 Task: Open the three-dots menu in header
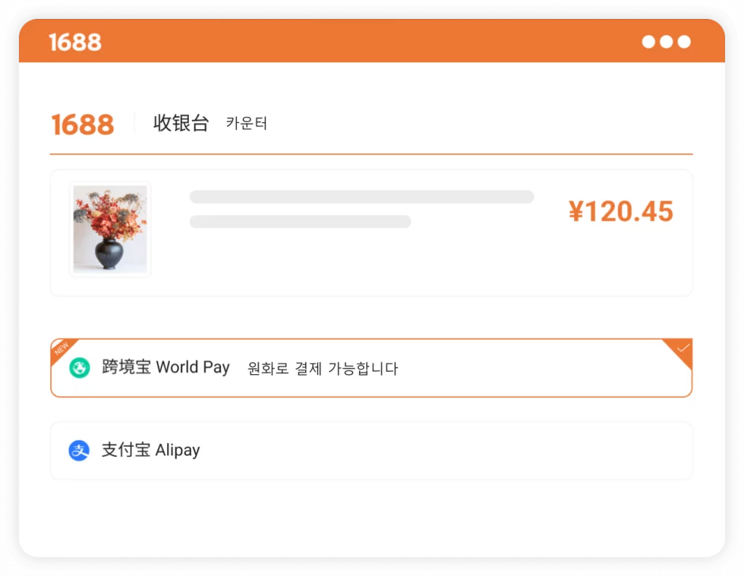(666, 41)
